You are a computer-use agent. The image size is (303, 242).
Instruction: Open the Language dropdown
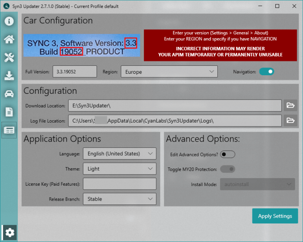coord(120,154)
